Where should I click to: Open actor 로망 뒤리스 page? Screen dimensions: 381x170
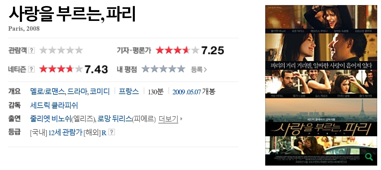point(115,119)
